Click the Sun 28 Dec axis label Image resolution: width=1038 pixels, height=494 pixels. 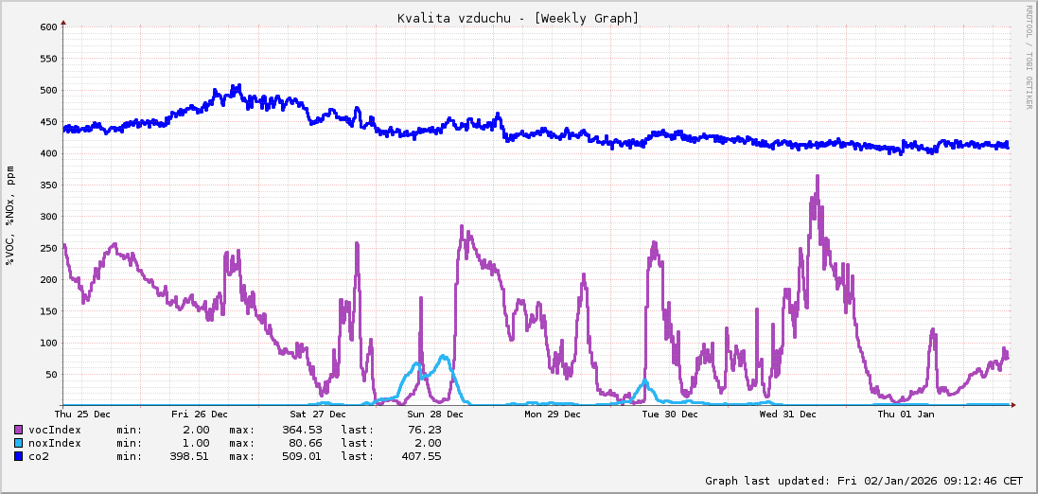435,415
